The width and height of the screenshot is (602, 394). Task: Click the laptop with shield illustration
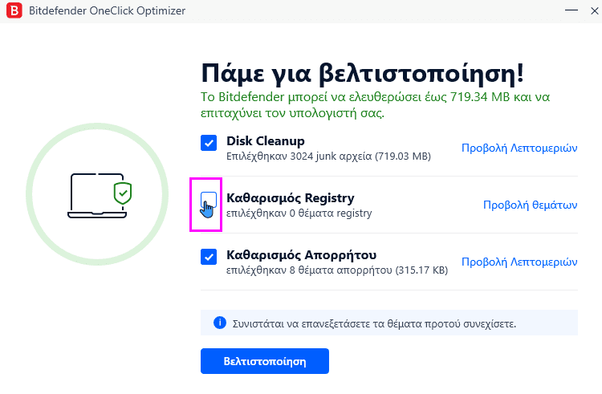[100, 196]
